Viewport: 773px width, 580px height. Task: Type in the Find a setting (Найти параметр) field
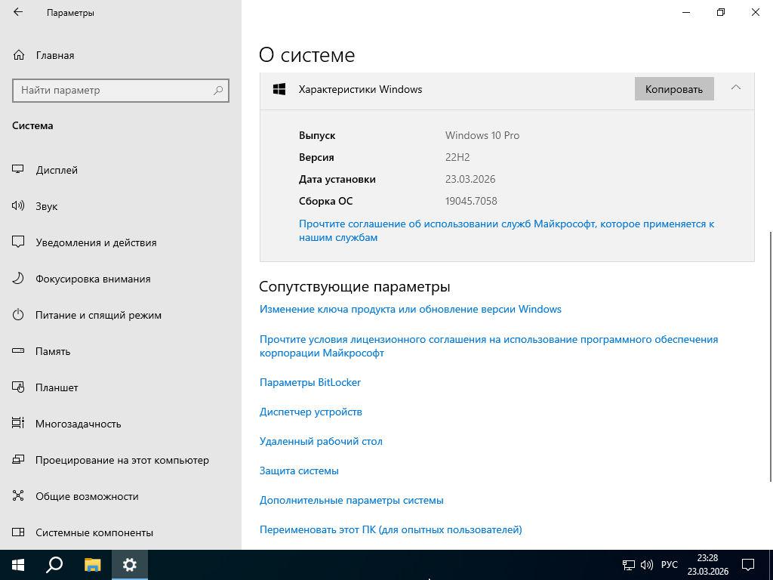tap(113, 90)
